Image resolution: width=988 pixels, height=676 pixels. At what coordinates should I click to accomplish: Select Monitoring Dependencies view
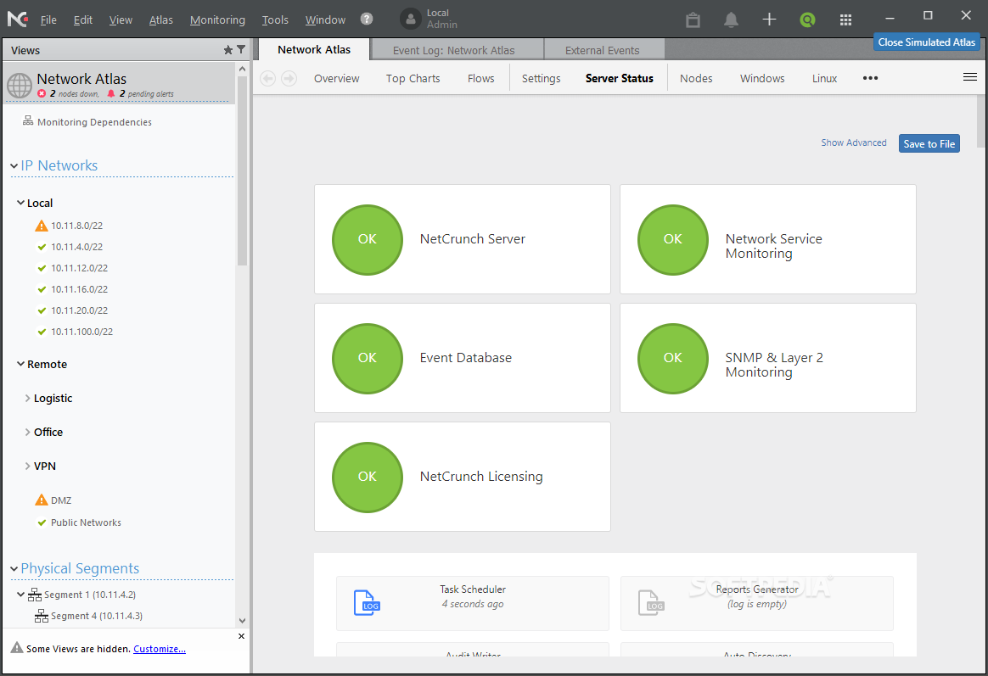pyautogui.click(x=94, y=122)
